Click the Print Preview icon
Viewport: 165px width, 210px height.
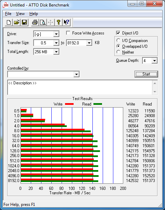[x=43, y=22]
